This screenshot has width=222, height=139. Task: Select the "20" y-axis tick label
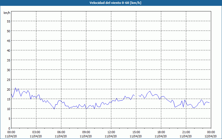click(8, 89)
